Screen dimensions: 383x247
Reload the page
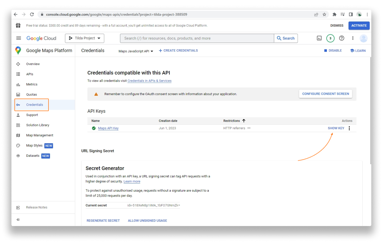point(32,14)
